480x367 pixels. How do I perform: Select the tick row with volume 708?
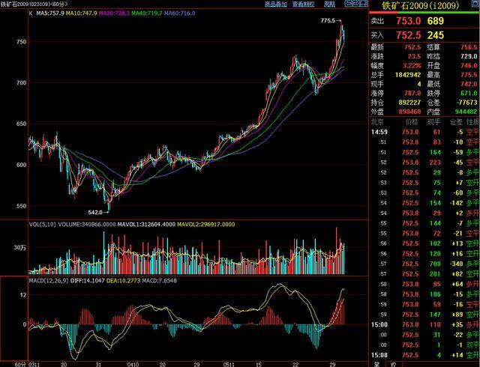[424, 264]
